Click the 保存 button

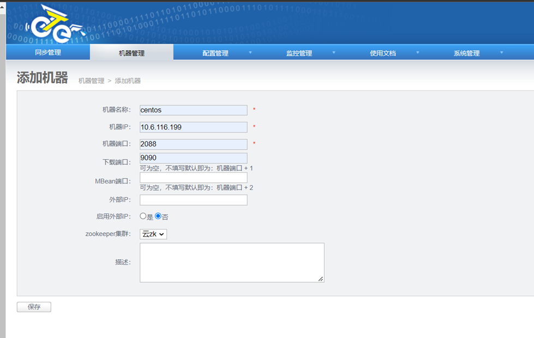click(x=34, y=307)
